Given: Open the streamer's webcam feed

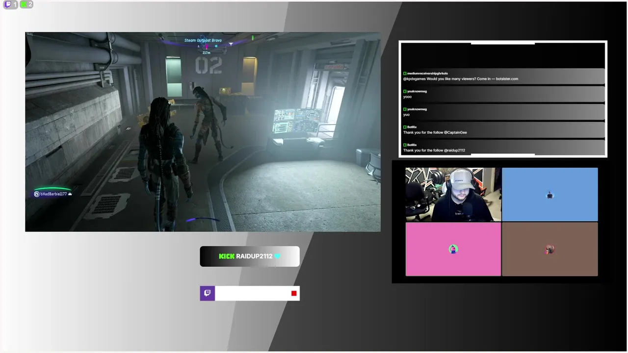Looking at the screenshot, I should [453, 195].
